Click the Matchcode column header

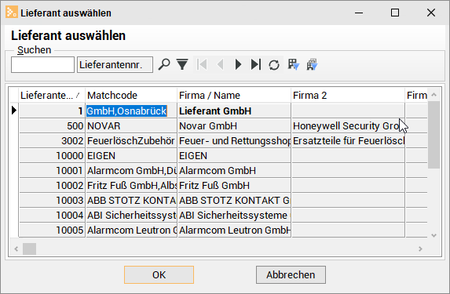click(x=131, y=96)
